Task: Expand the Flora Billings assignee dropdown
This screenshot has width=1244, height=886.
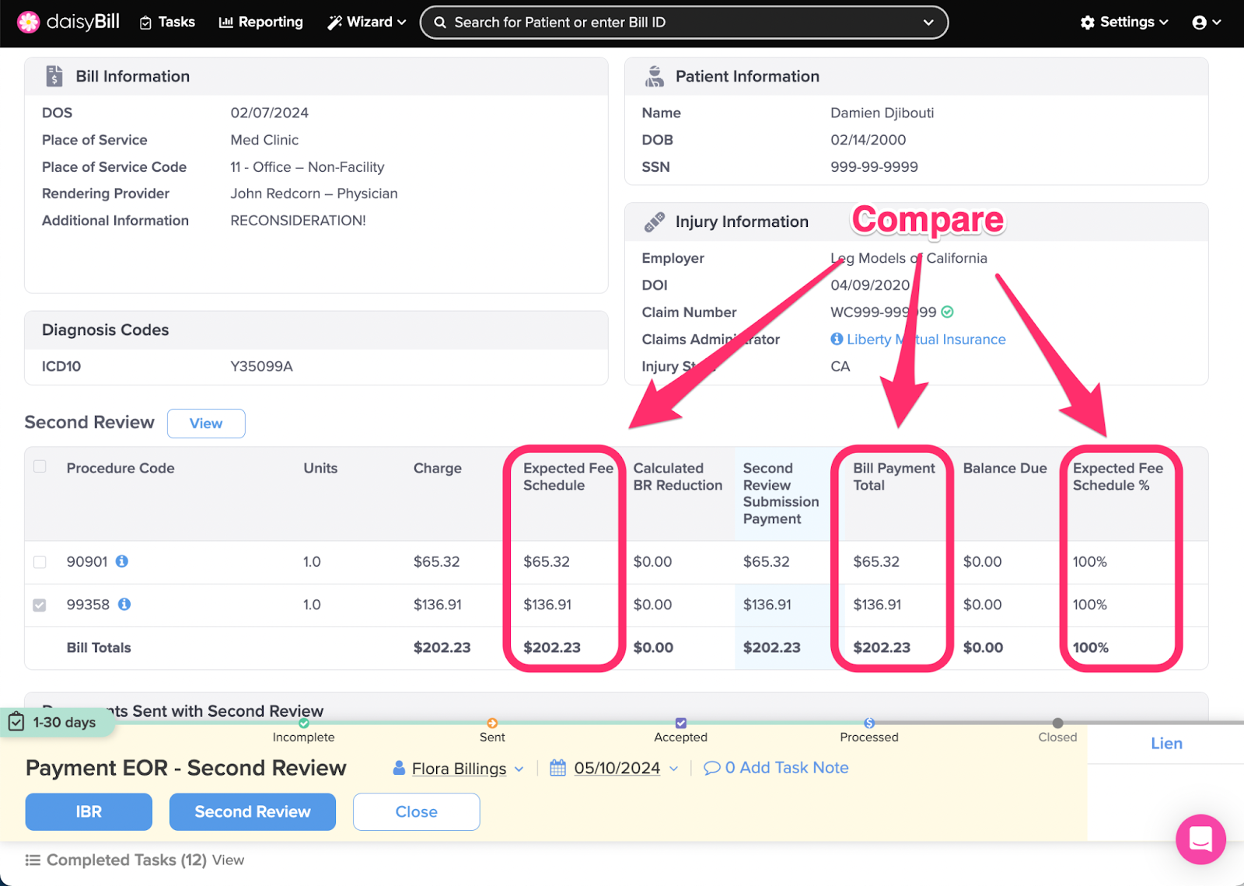Action: pos(519,768)
